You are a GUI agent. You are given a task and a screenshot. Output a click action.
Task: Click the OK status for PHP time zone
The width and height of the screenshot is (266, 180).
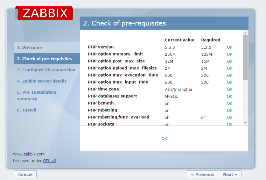229,89
